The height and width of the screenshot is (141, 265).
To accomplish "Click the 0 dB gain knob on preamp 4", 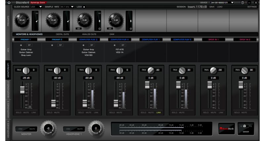I will [x=116, y=20].
